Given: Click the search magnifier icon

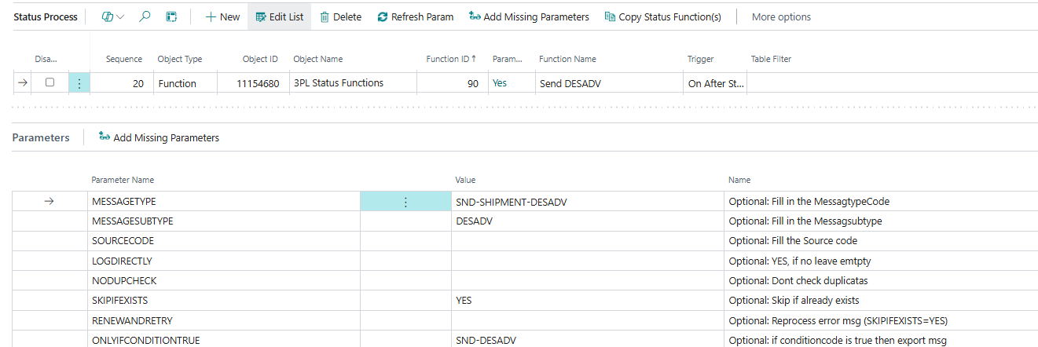Looking at the screenshot, I should (145, 16).
